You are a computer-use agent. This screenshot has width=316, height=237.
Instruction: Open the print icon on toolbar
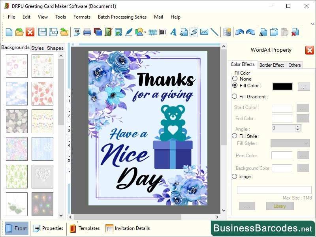pos(87,32)
